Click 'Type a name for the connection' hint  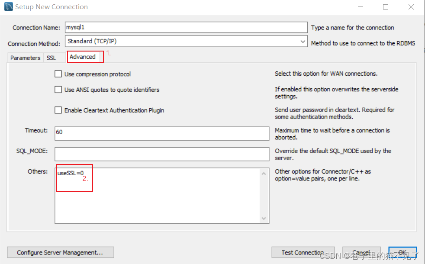pyautogui.click(x=352, y=28)
